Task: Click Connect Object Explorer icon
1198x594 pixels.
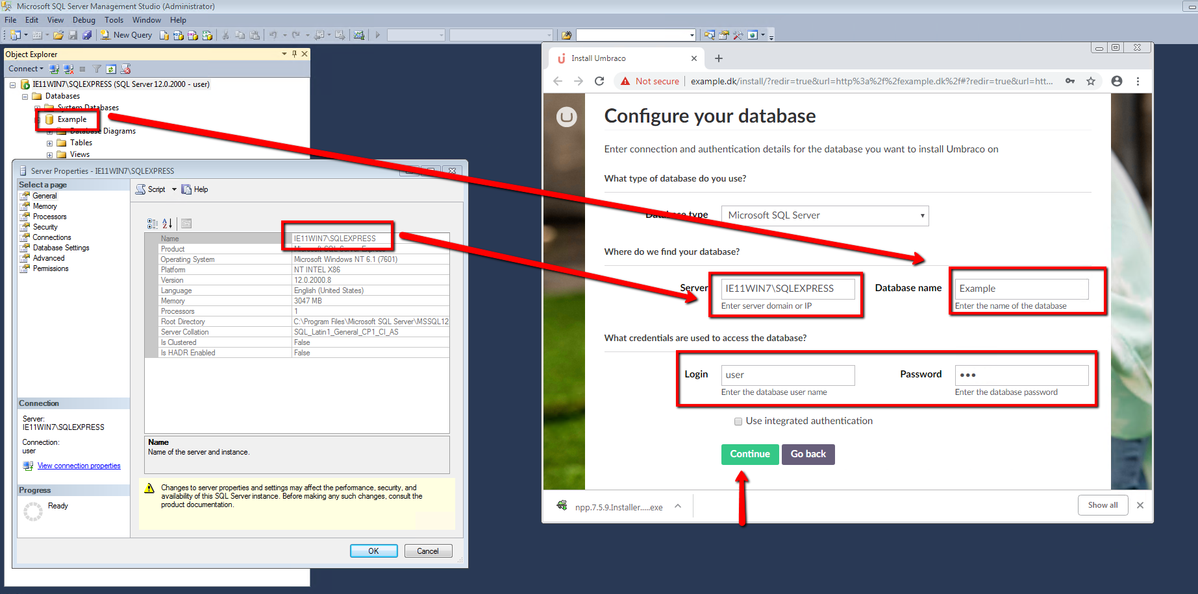Action: pyautogui.click(x=55, y=69)
